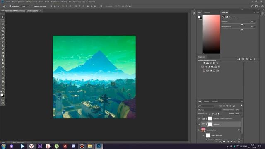The height and width of the screenshot is (149, 265).
Task: Toggle layer filtering switch on
Action: click(241, 105)
